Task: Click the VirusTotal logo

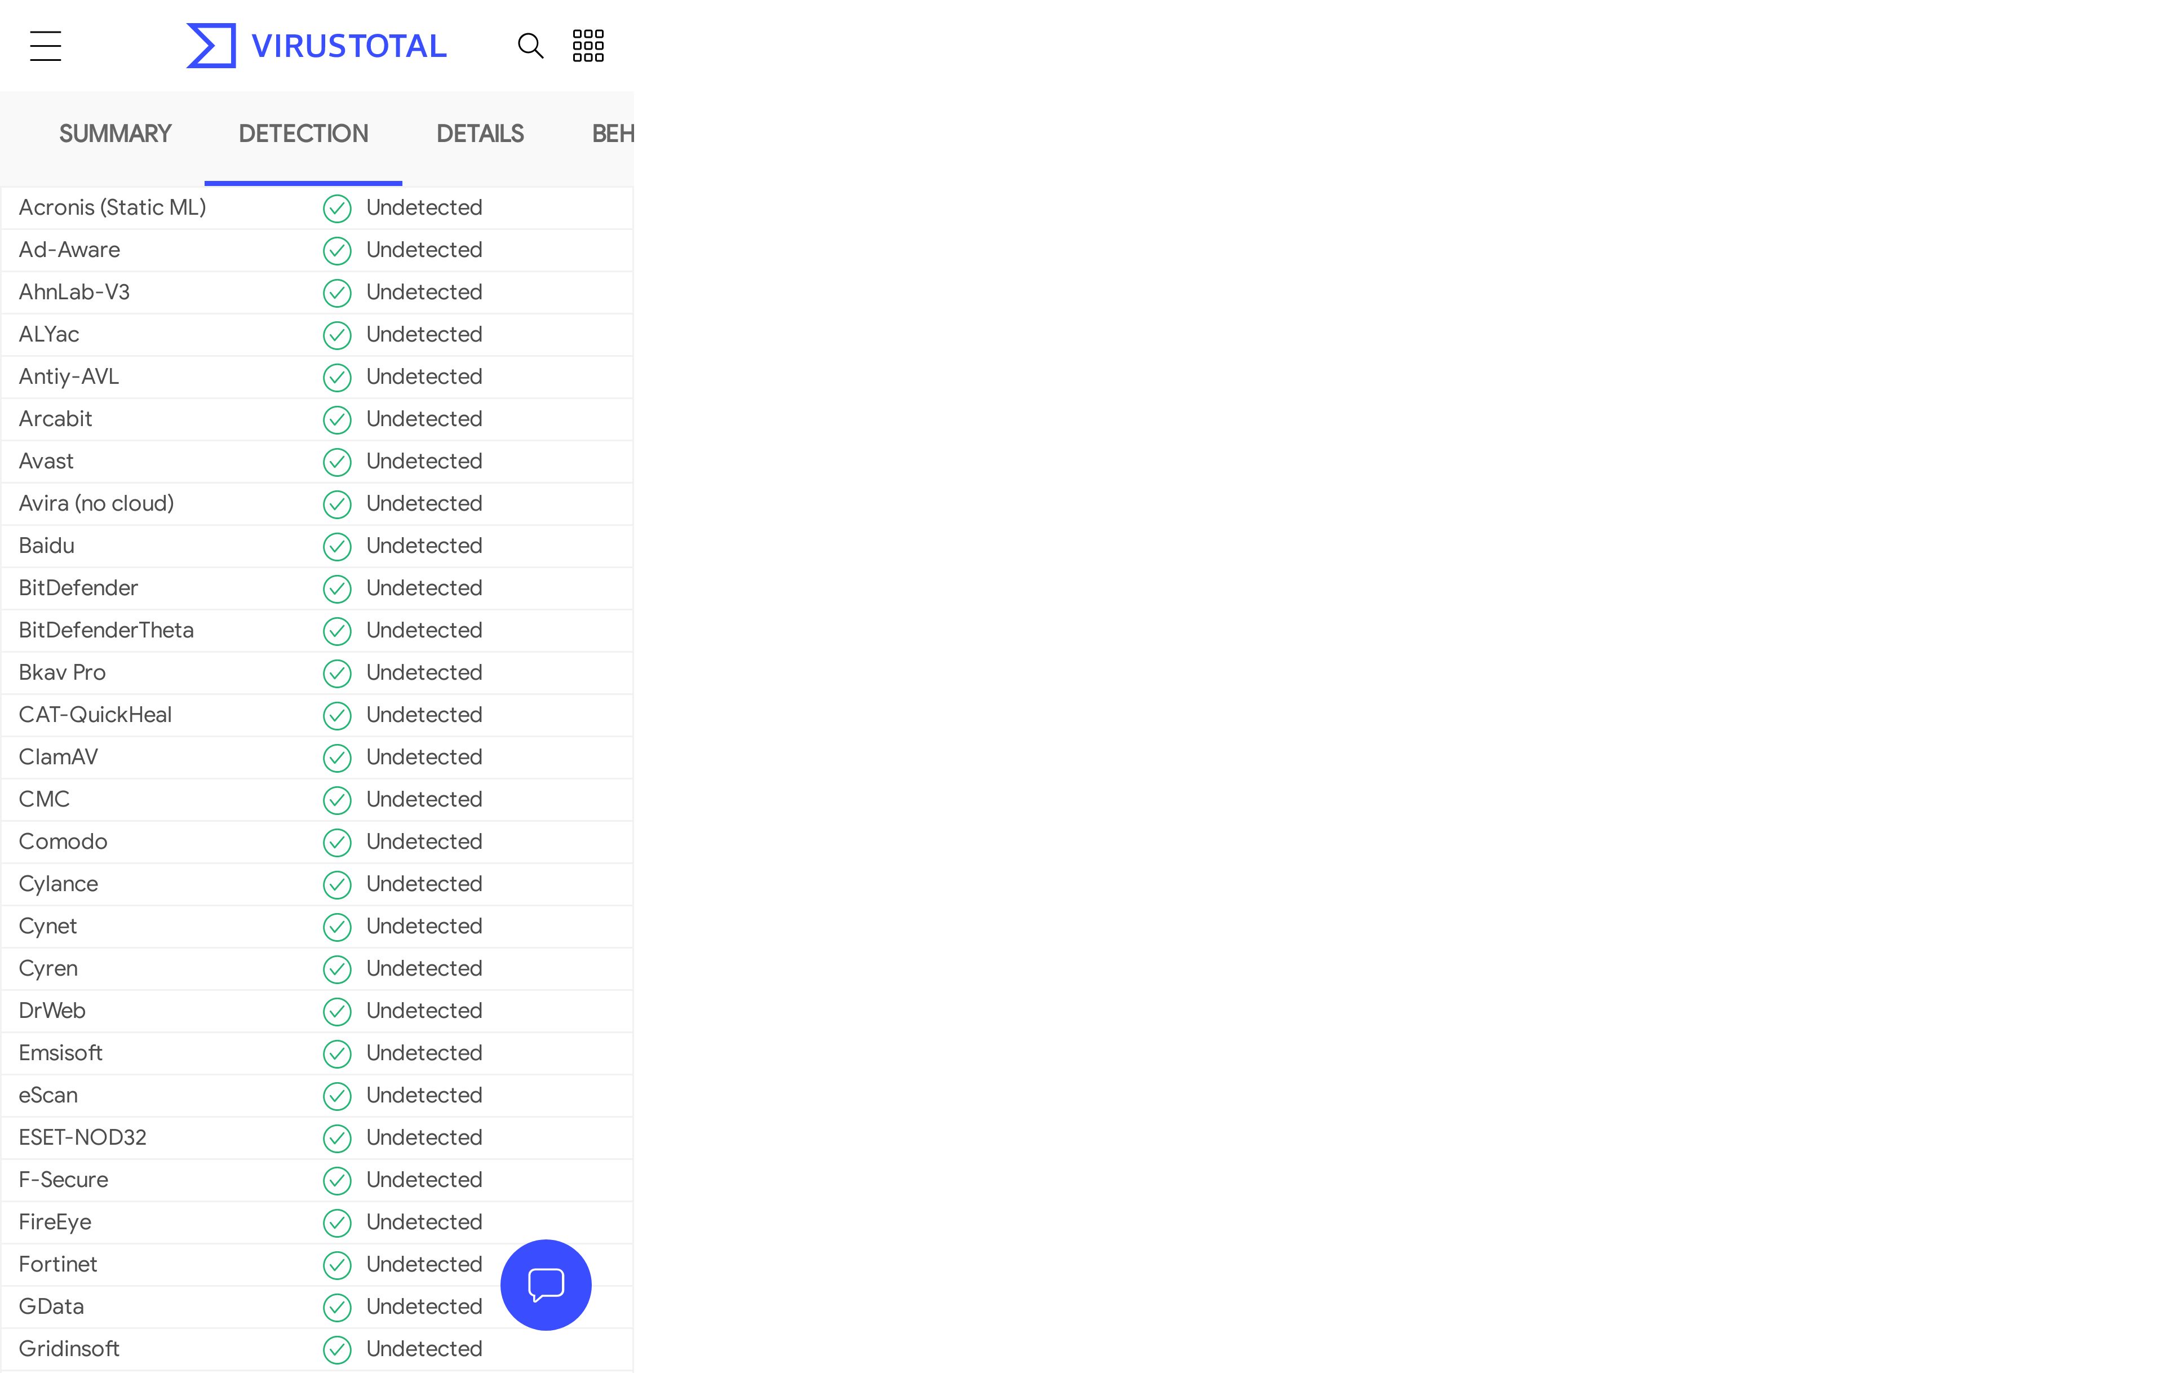Action: click(316, 45)
